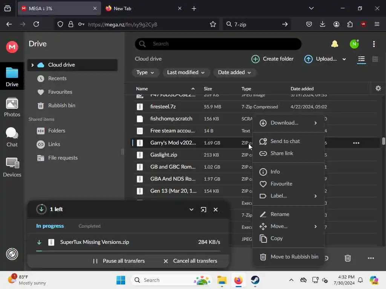Viewport: 386px width, 289px height.
Task: Open Steam from the taskbar
Action: pos(255,280)
